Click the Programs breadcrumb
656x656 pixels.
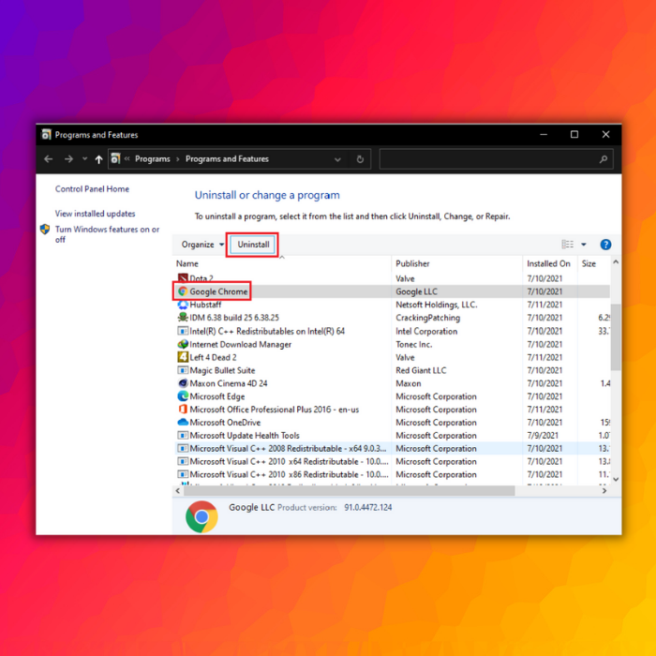pos(152,159)
